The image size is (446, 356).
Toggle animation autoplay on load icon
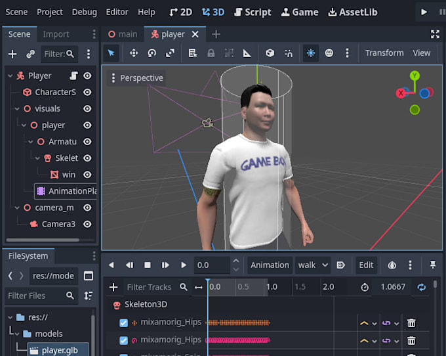[x=340, y=265]
